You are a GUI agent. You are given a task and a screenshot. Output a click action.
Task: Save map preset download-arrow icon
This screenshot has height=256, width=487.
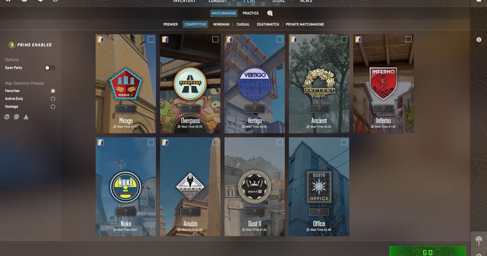click(x=26, y=117)
